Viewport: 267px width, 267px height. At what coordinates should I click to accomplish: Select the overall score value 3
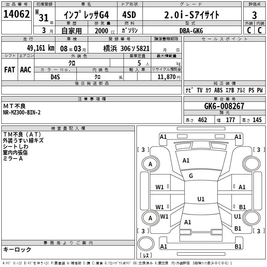point(254,15)
